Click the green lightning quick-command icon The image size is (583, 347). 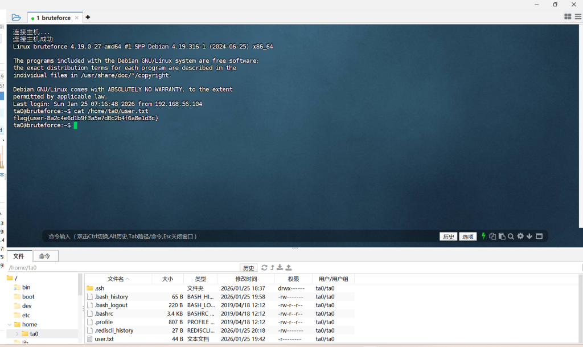point(484,236)
